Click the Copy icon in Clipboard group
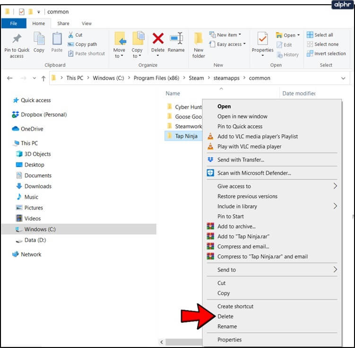This screenshot has height=348, width=355. (x=39, y=38)
